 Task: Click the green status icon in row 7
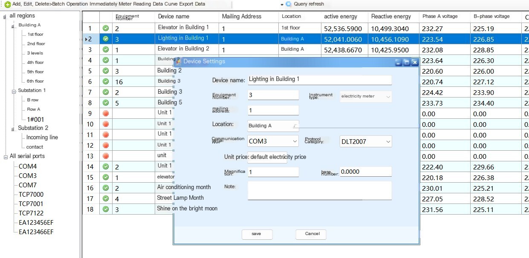pos(106,92)
